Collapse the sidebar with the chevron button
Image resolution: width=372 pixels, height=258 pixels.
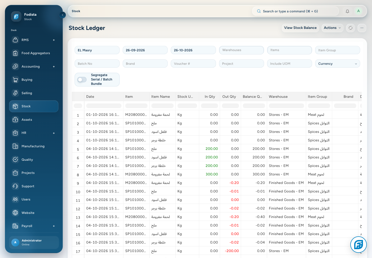pyautogui.click(x=63, y=15)
